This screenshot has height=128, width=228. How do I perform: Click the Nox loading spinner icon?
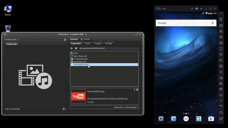pyautogui.click(x=221, y=72)
